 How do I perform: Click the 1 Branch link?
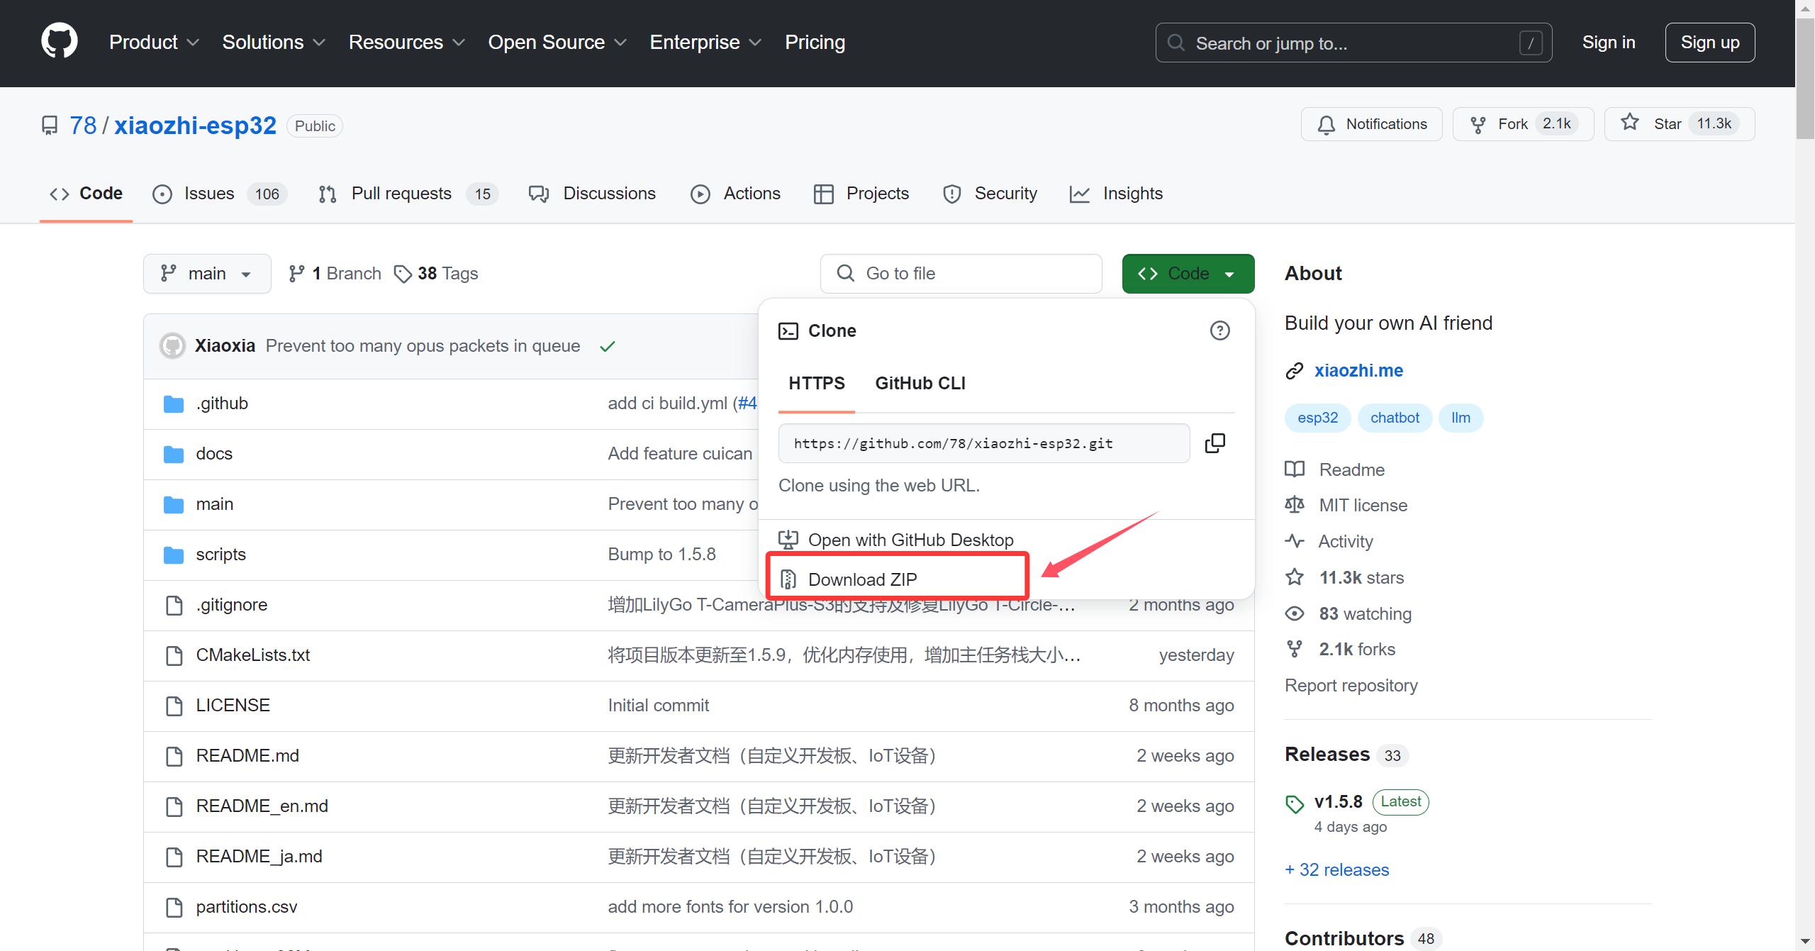[x=335, y=274]
